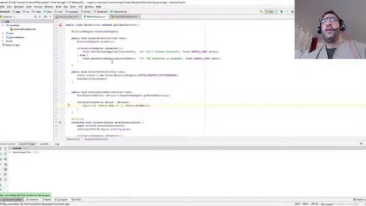Click the project panel hide icon

51,17
